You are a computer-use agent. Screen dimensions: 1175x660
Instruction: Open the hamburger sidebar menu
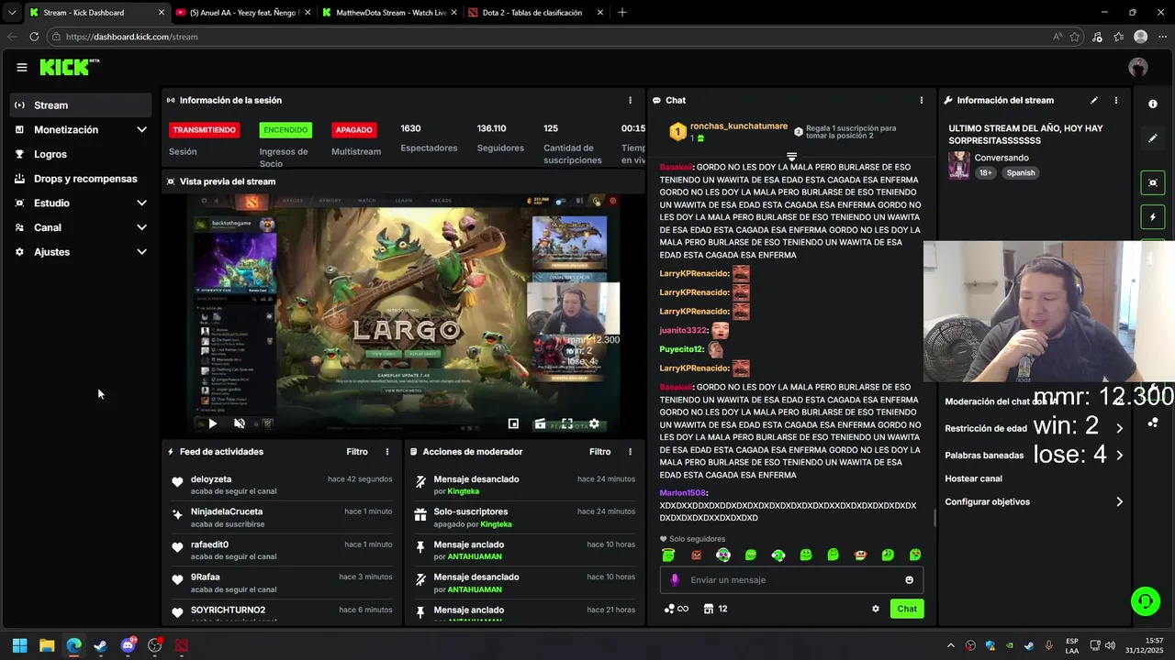(21, 67)
